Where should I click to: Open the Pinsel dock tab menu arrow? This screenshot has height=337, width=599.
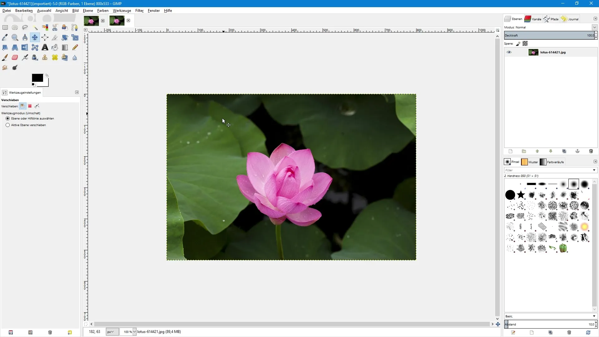click(595, 162)
